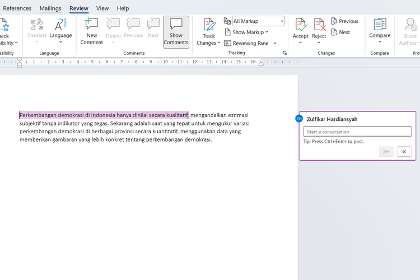Expand the Delete comment dropdown arrow
Screen dimensions: 420x280
click(x=113, y=43)
